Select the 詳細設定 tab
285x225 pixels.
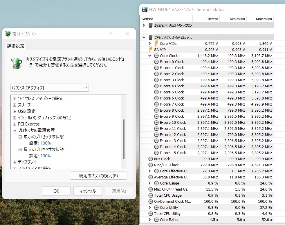point(16,46)
